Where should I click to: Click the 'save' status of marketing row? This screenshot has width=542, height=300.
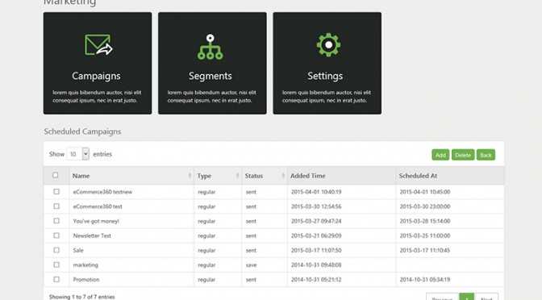point(252,265)
